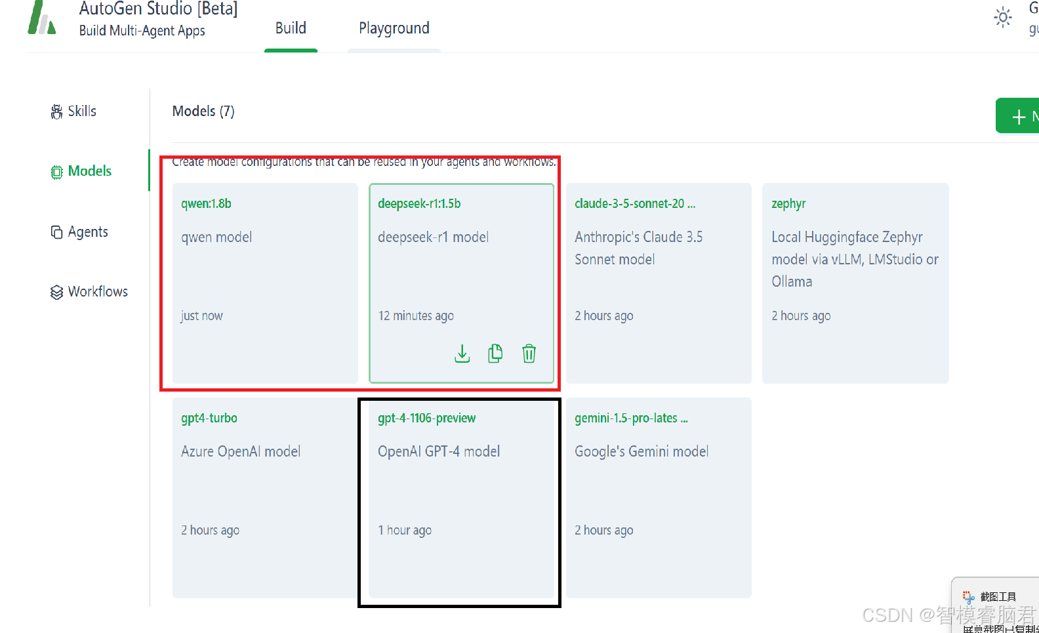Click the 'just now' timestamp
This screenshot has width=1039, height=633.
(x=201, y=316)
